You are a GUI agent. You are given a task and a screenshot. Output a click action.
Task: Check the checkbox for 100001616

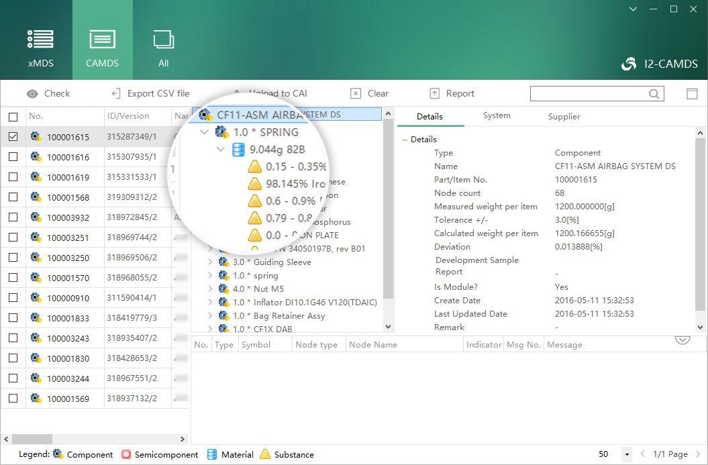[x=13, y=156]
